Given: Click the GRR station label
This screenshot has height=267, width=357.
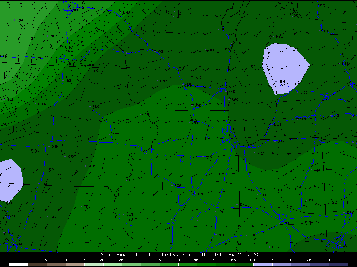Looking at the screenshot, I should tap(304, 92).
